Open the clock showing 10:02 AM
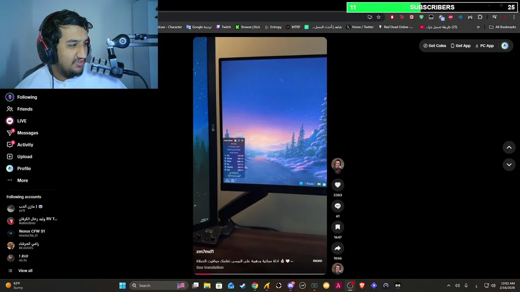The height and width of the screenshot is (292, 520). (508, 286)
